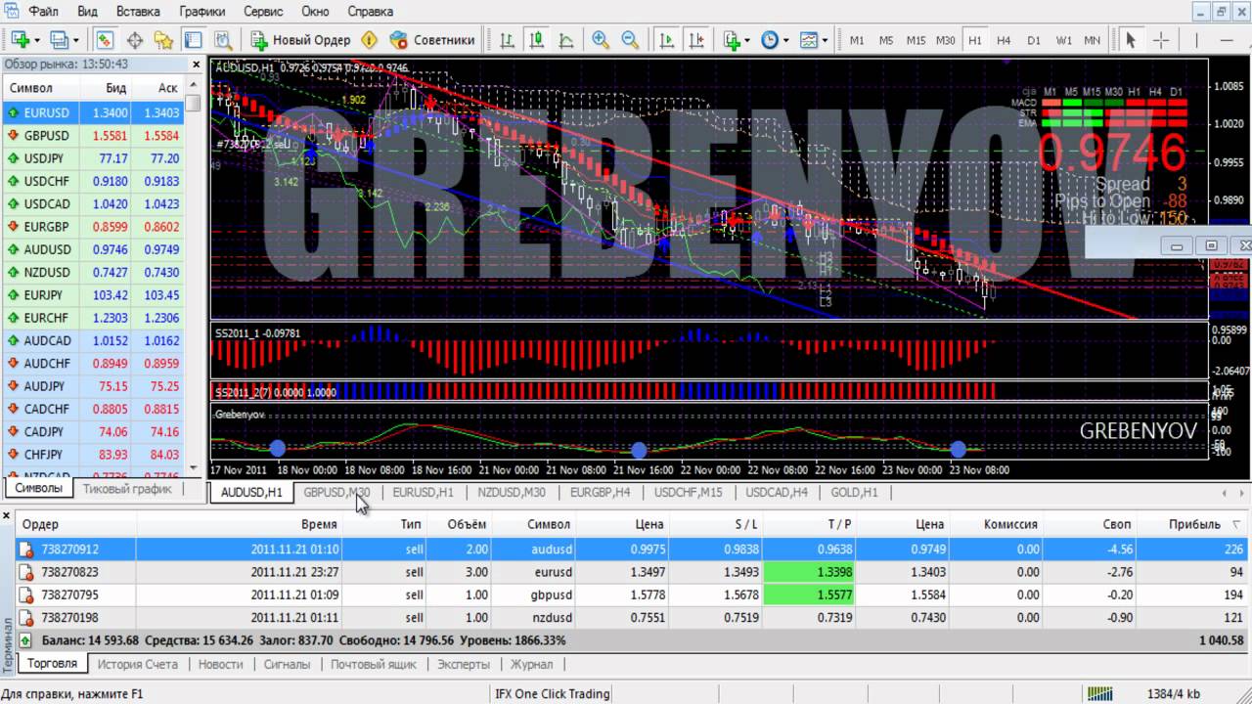Expand the new chart dropdown arrow
1252x704 pixels.
[x=36, y=41]
